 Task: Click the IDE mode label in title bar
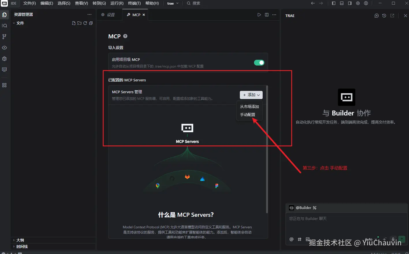[x=14, y=3]
